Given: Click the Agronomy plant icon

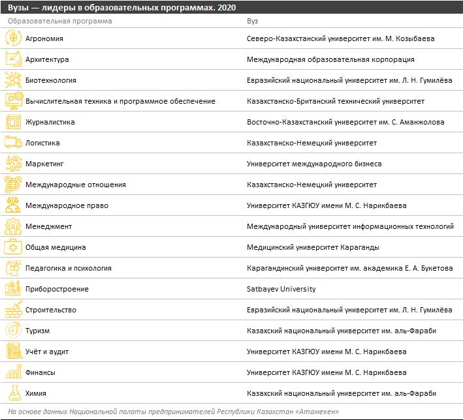Looking at the screenshot, I should tap(13, 38).
